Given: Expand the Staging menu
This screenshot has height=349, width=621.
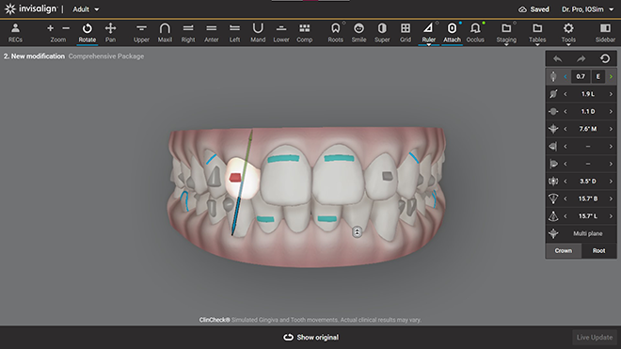Looking at the screenshot, I should [506, 34].
